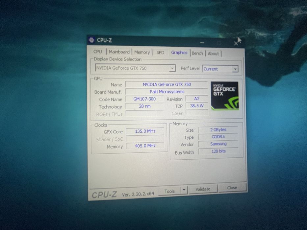The height and width of the screenshot is (230, 307).
Task: Click the NVIDIA GeForce GTX logo
Action: pyautogui.click(x=224, y=96)
